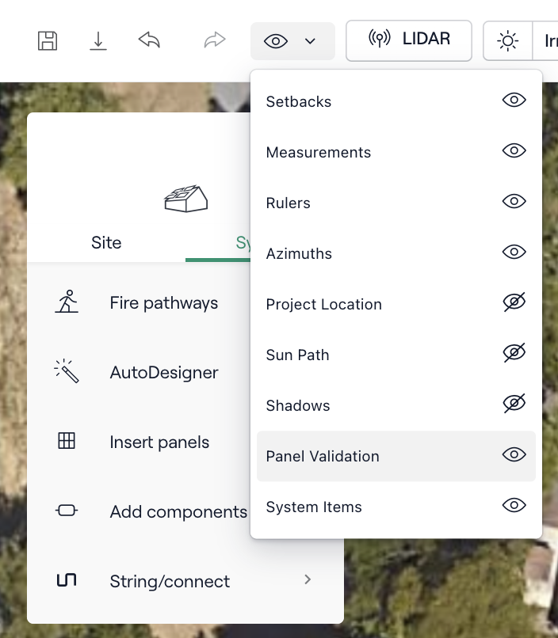The width and height of the screenshot is (558, 638).
Task: Click the redo forward arrow icon
Action: coord(215,40)
